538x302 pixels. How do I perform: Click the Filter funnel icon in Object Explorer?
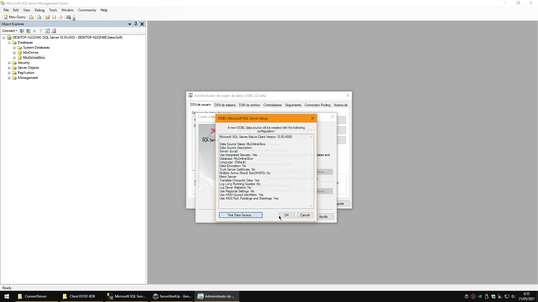click(41, 31)
